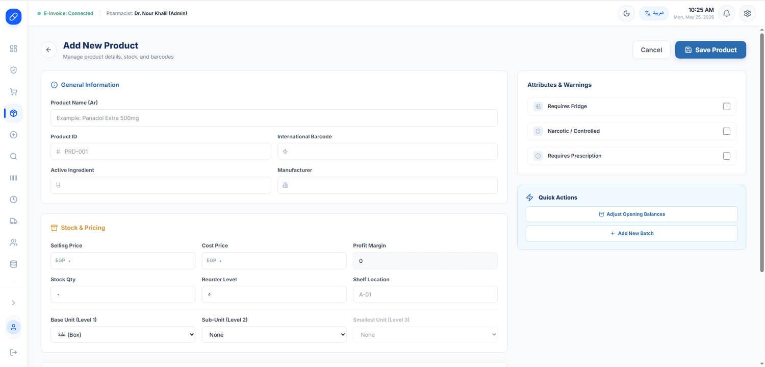Click Add New Batch button

[x=632, y=233]
